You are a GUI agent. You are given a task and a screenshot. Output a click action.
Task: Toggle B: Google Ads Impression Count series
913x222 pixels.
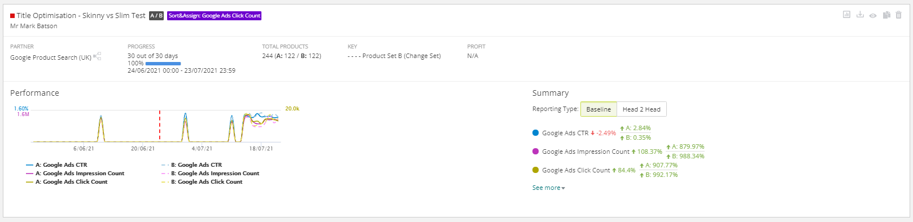(x=210, y=174)
